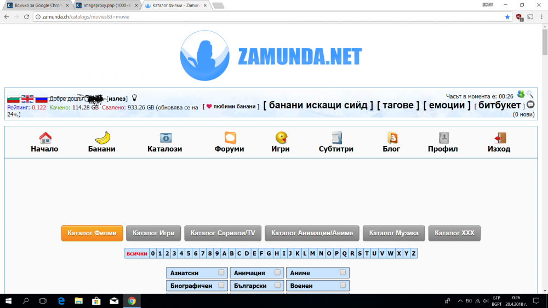This screenshot has height=308, width=548.
Task: Click the Zamunda.net logo
Action: [271, 56]
